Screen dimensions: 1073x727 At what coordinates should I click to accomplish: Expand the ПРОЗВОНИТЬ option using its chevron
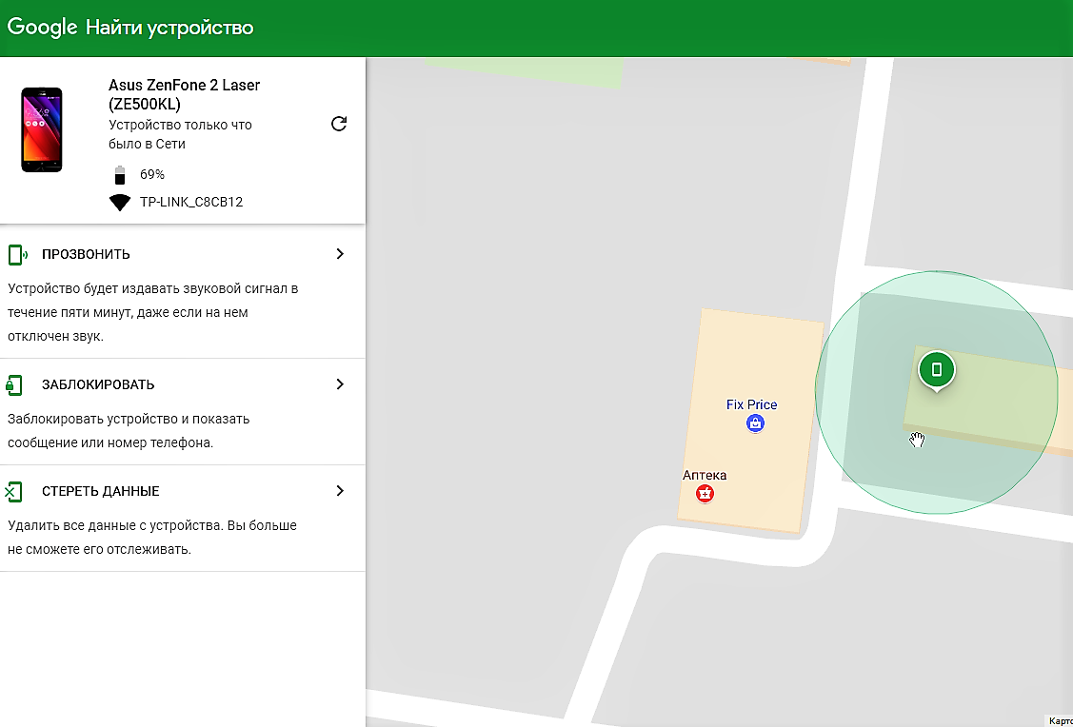340,254
